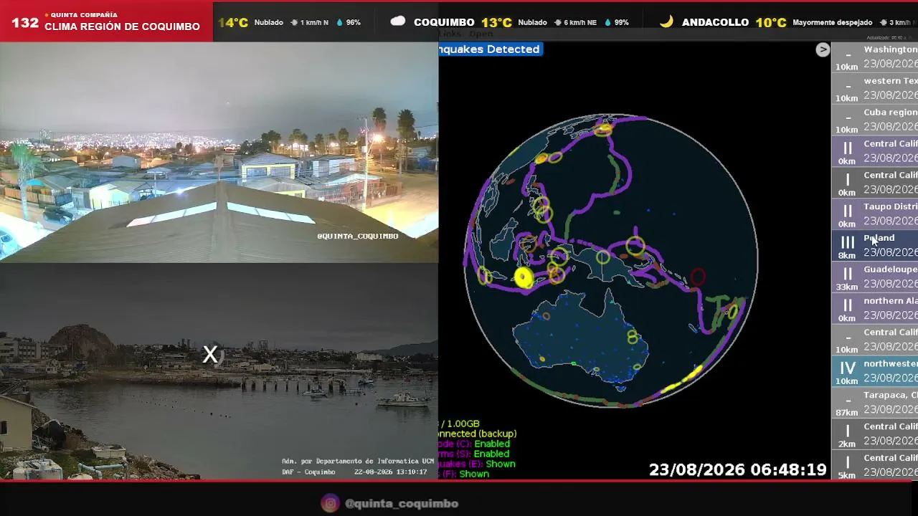Click the 14°C temperature reading
The width and height of the screenshot is (918, 516).
pos(233,22)
